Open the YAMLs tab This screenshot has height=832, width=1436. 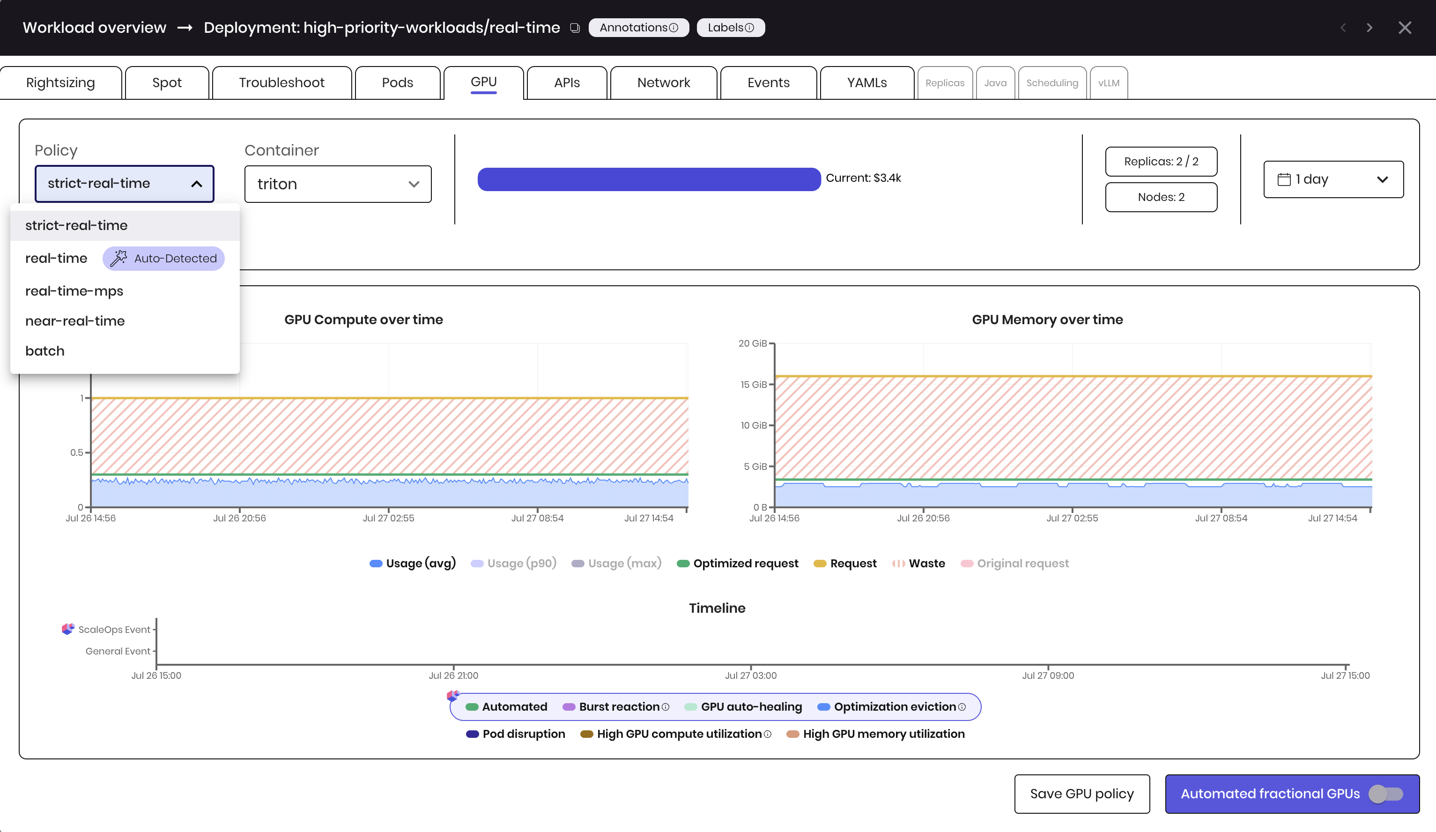pyautogui.click(x=867, y=82)
